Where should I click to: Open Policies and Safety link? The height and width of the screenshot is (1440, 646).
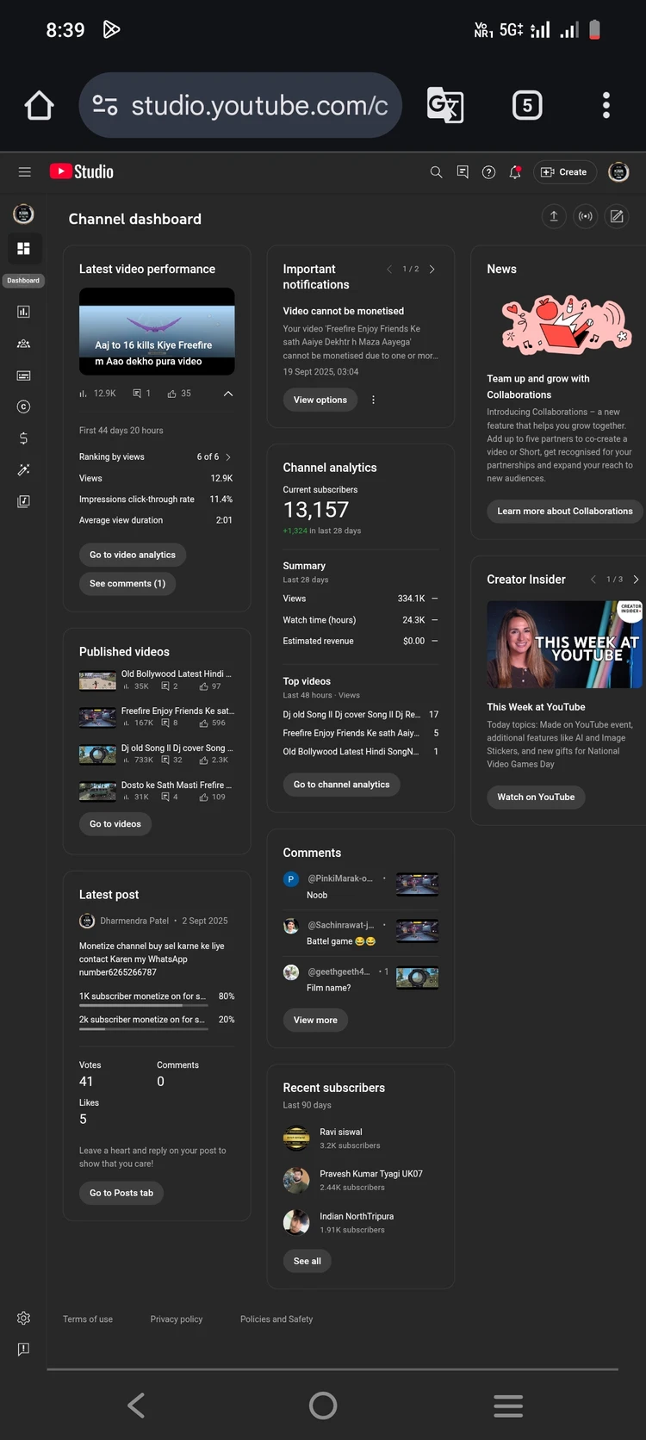click(x=276, y=1319)
